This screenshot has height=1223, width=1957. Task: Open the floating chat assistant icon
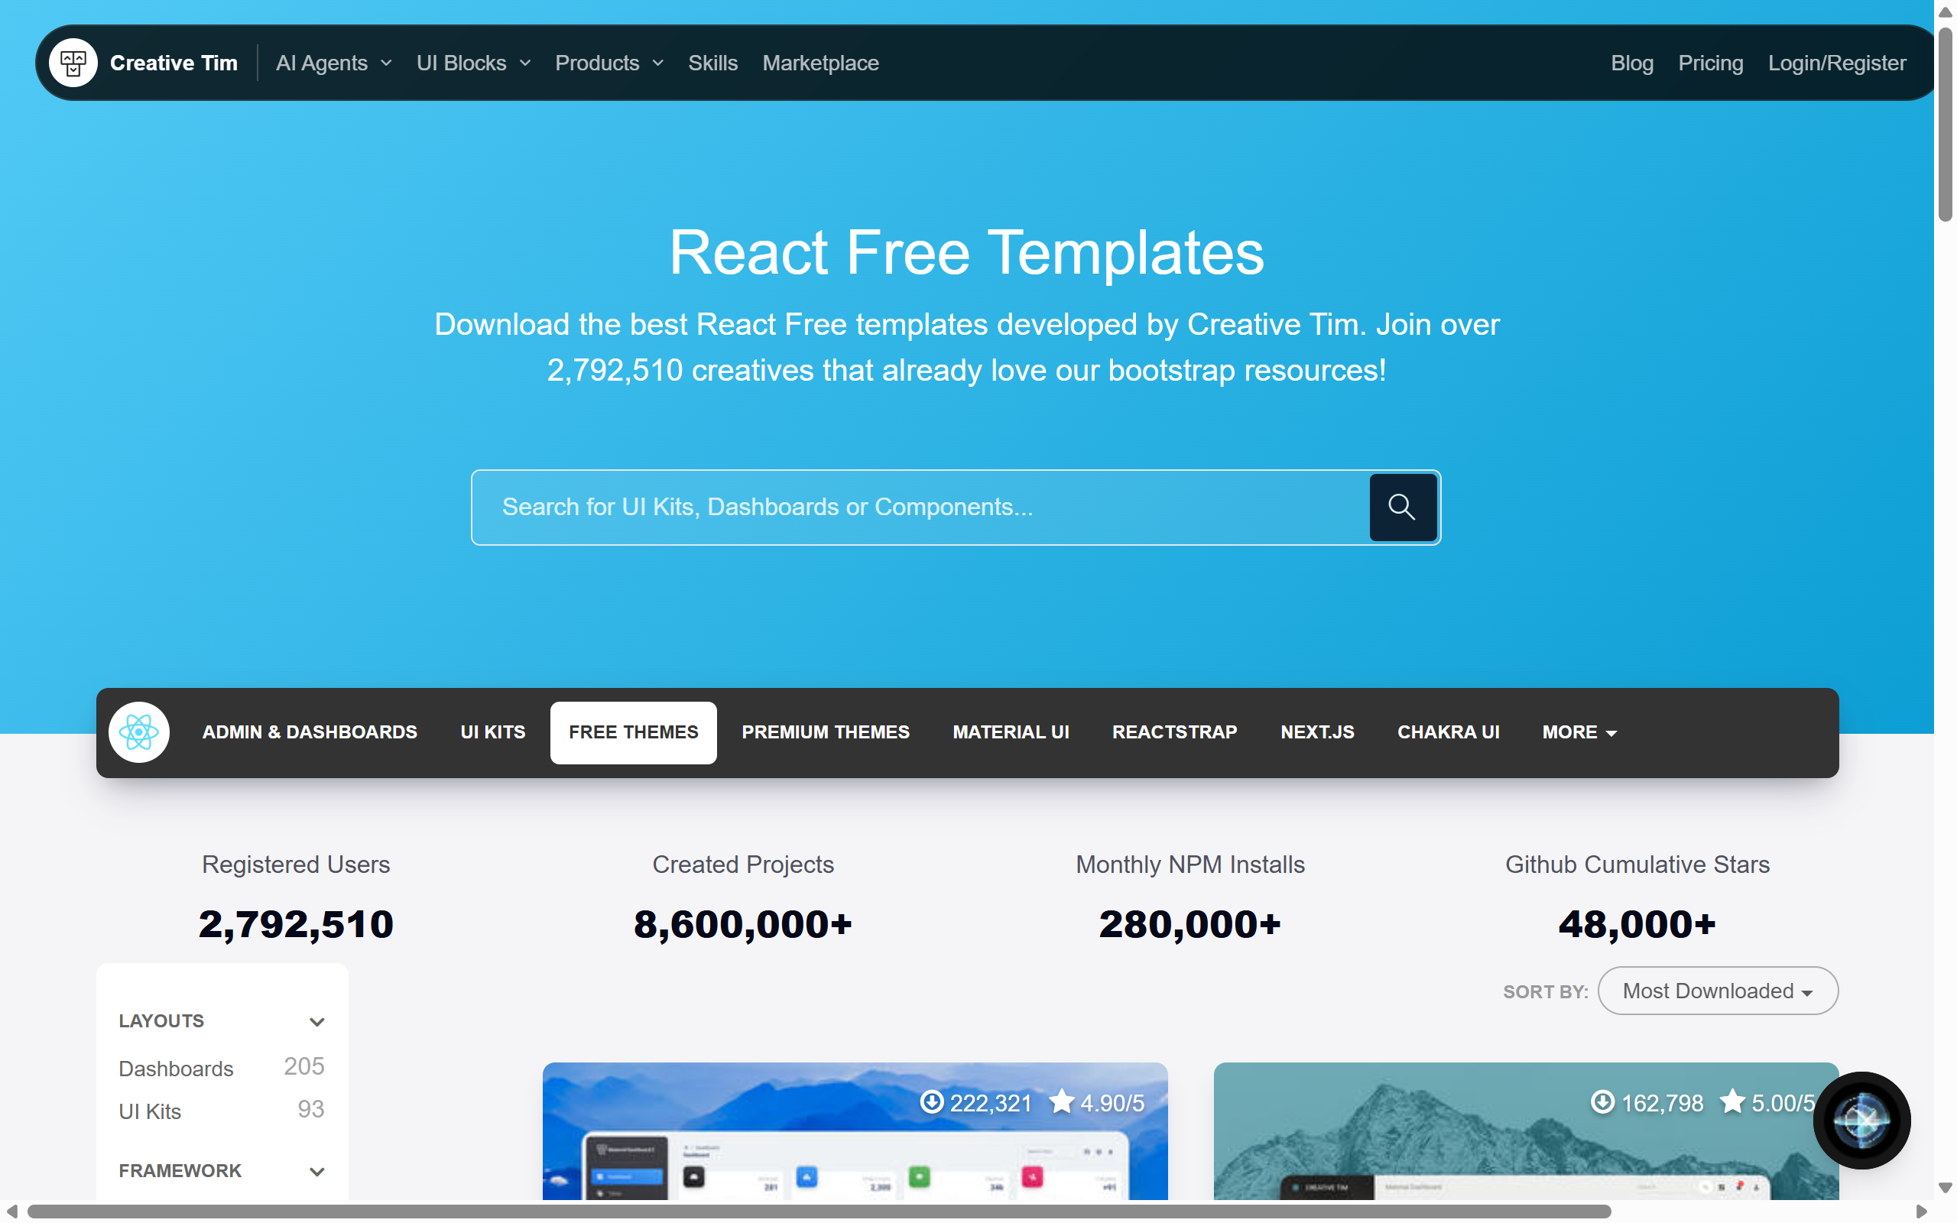coord(1861,1121)
